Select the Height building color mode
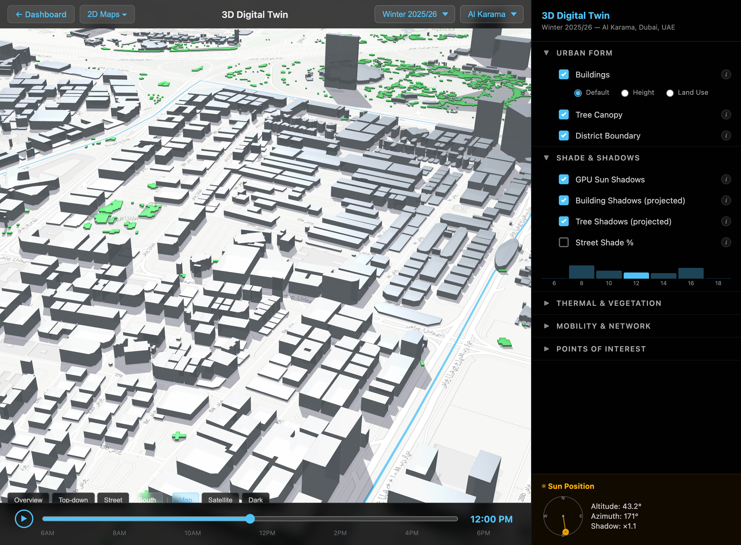Screen dimensions: 741x545 point(625,93)
